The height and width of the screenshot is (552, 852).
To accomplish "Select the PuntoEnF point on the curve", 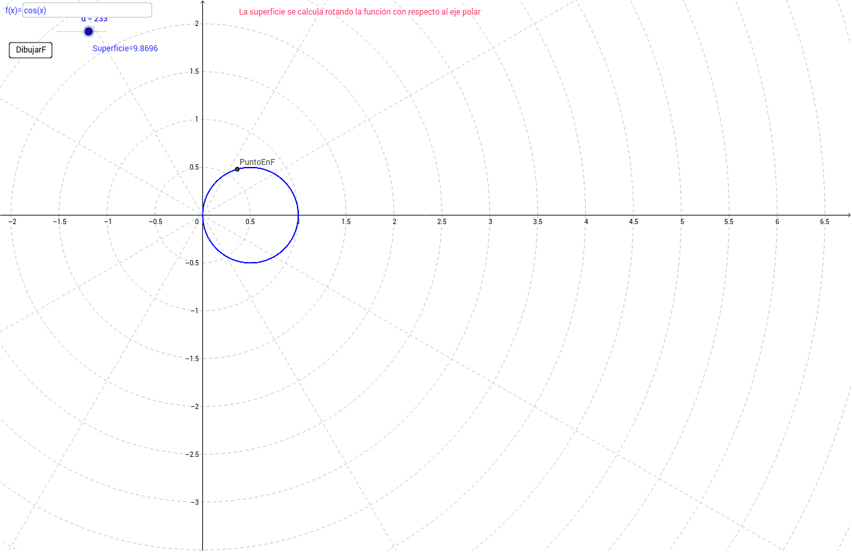I will click(237, 169).
